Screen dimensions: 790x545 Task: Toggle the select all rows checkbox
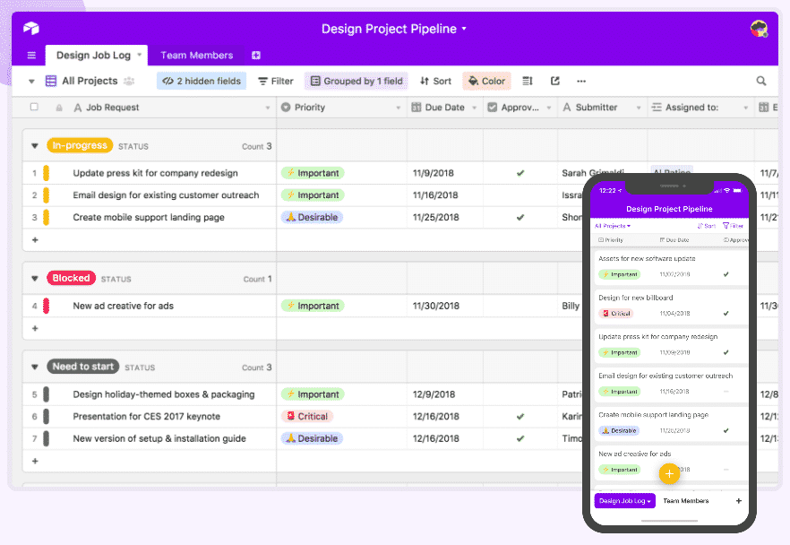(35, 108)
